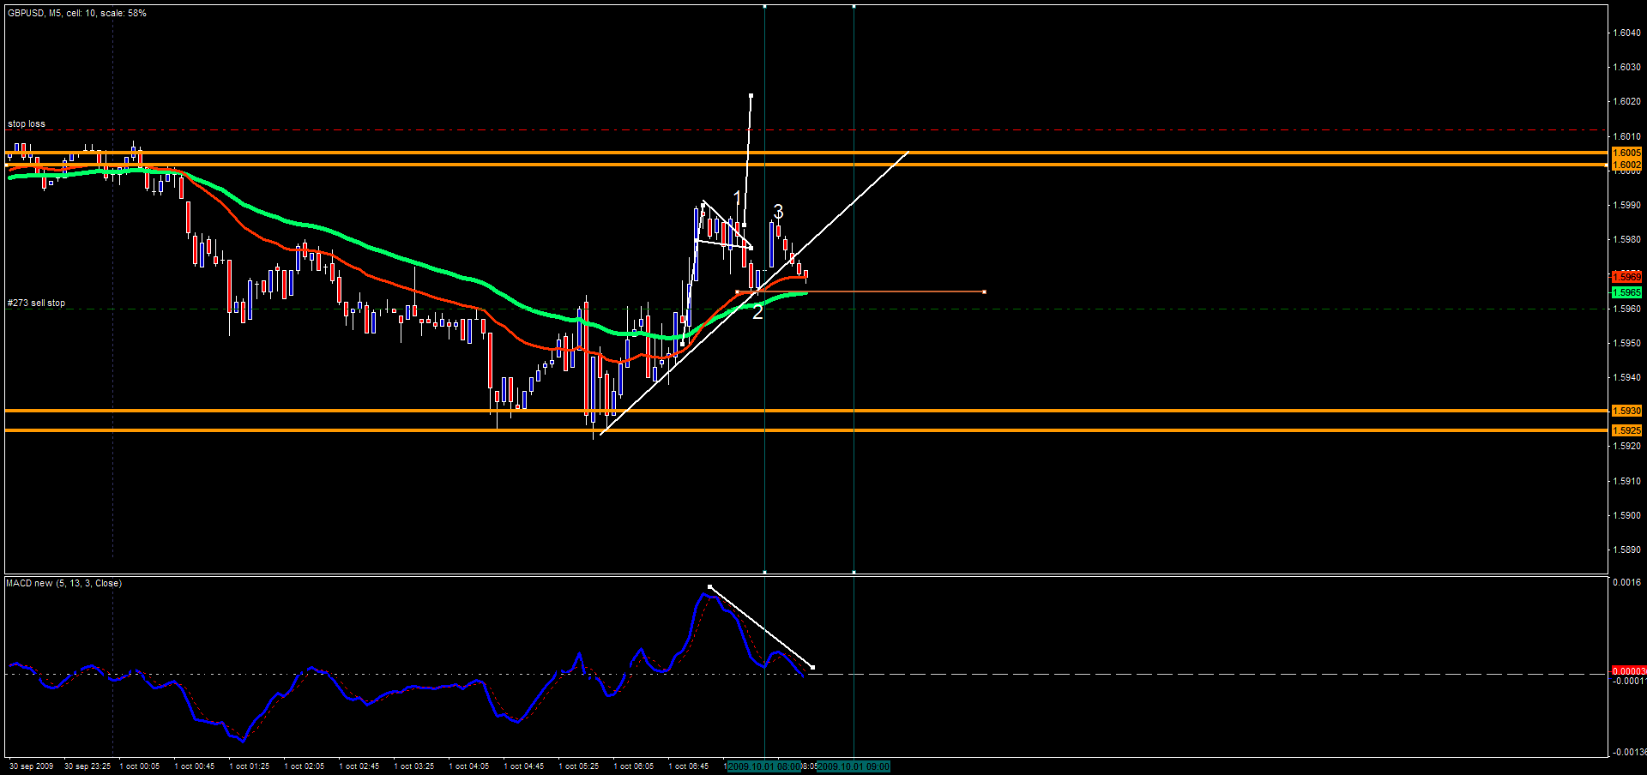Screen dimensions: 1647x775
Task: Click the orange 1.6002 price tag
Action: [x=1626, y=165]
